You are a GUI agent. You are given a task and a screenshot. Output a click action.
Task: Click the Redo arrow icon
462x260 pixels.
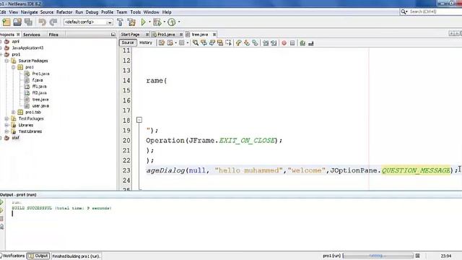point(53,22)
